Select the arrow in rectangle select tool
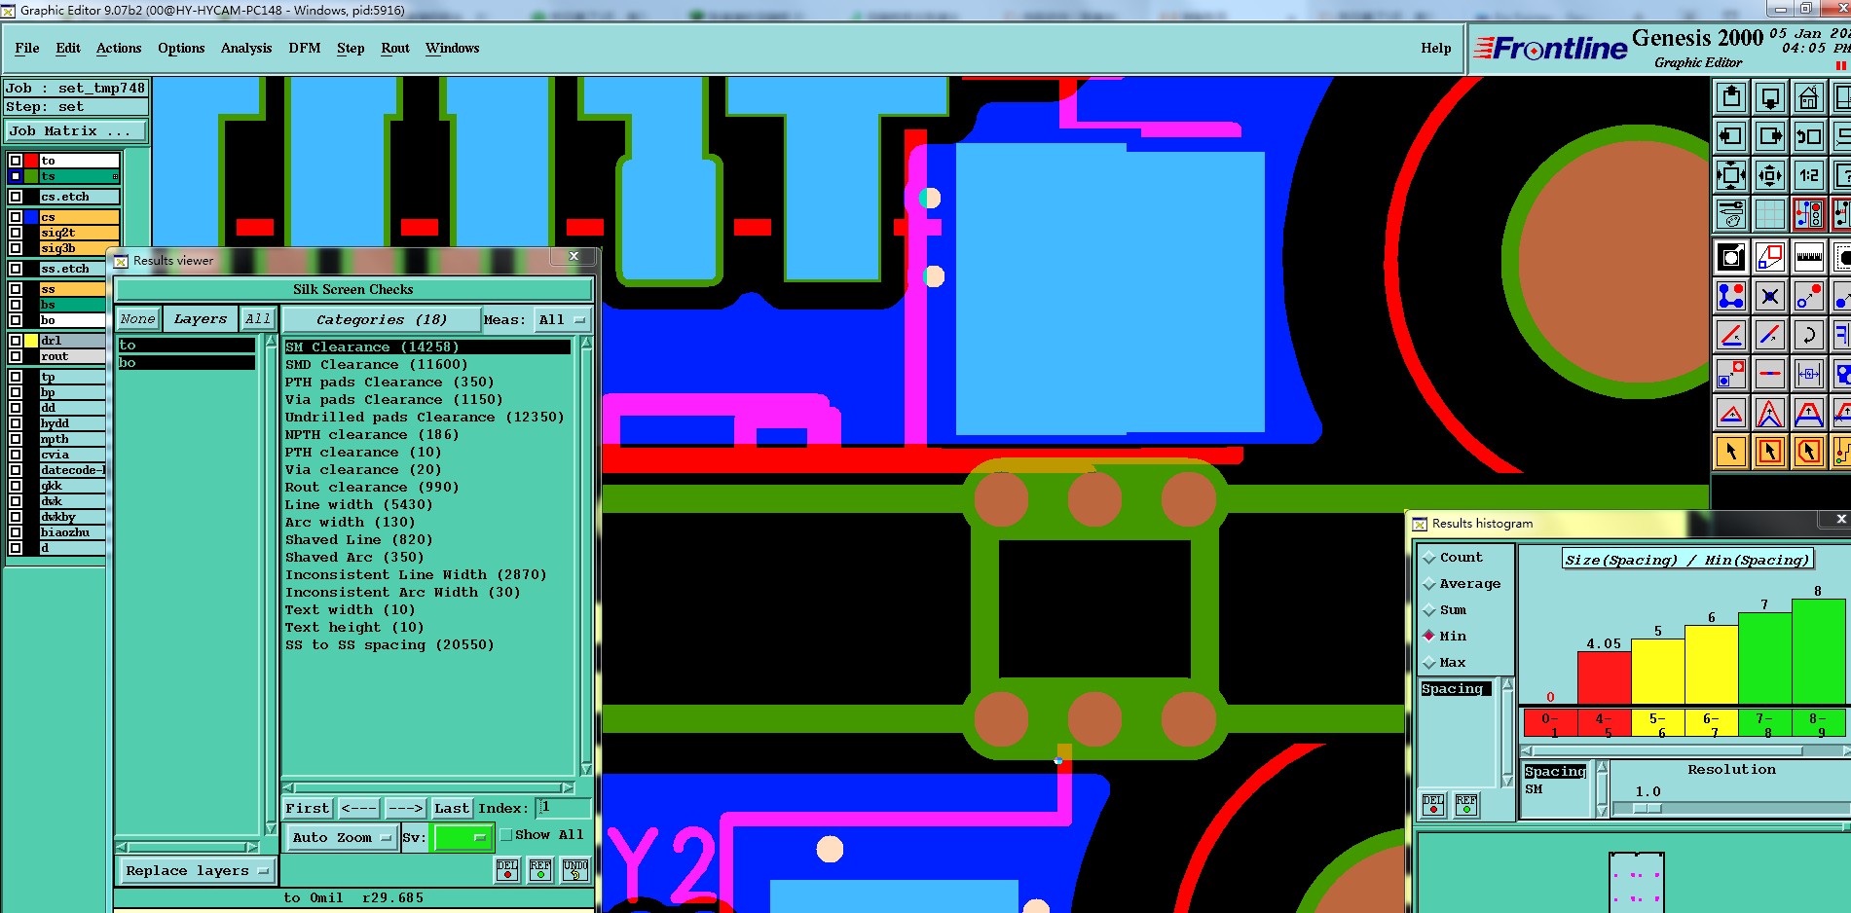Screen dimensions: 1851x913 (x=1770, y=451)
